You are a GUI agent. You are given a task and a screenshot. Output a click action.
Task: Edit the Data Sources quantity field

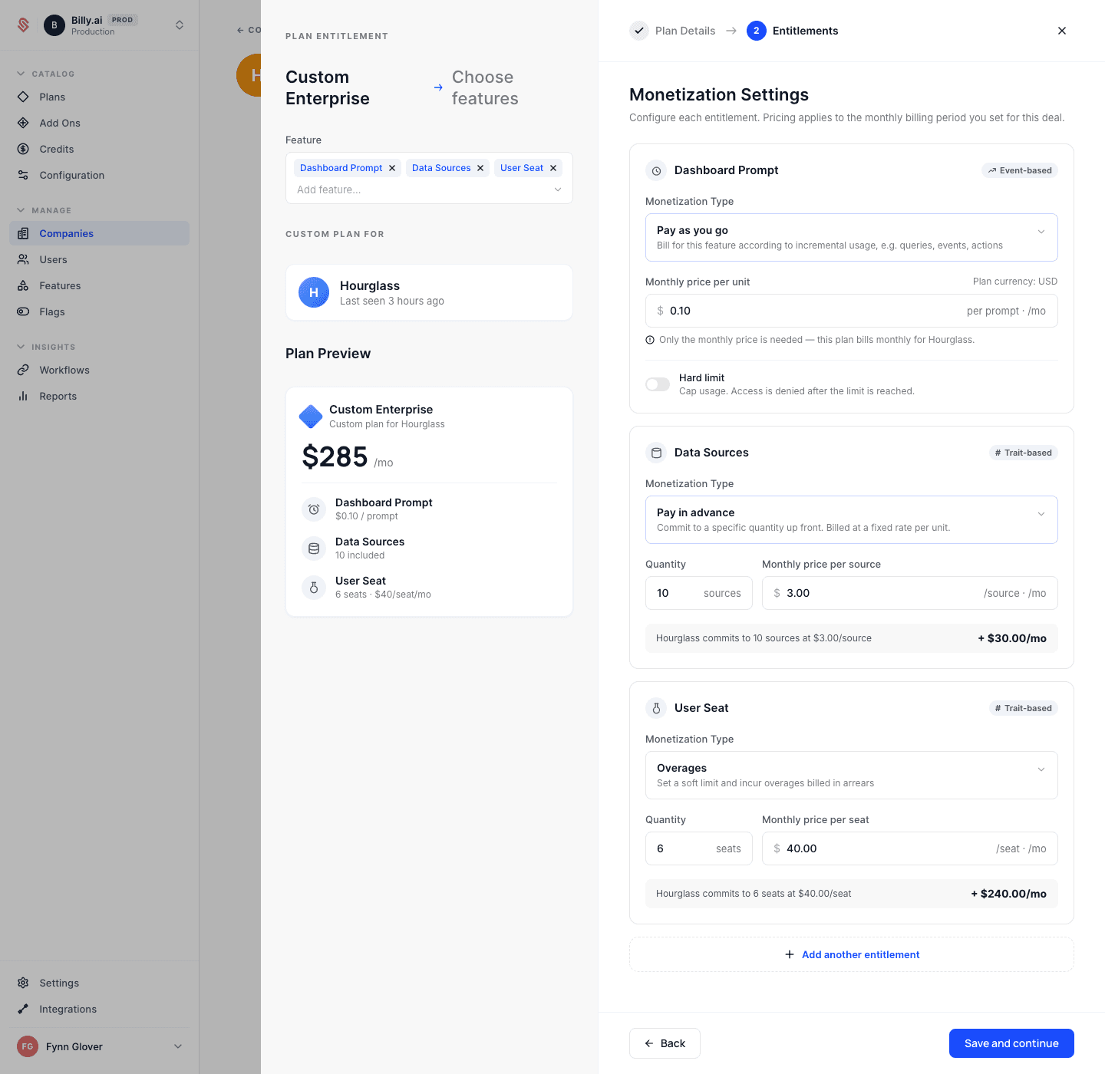pos(699,593)
